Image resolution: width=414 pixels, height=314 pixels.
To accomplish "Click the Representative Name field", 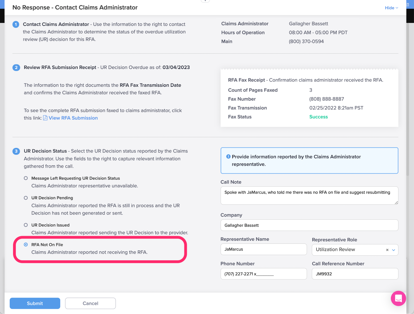I will pyautogui.click(x=264, y=249).
